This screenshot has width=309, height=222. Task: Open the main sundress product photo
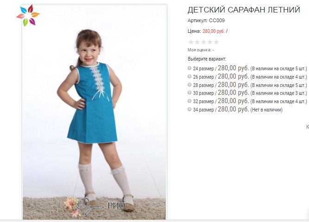(x=94, y=111)
